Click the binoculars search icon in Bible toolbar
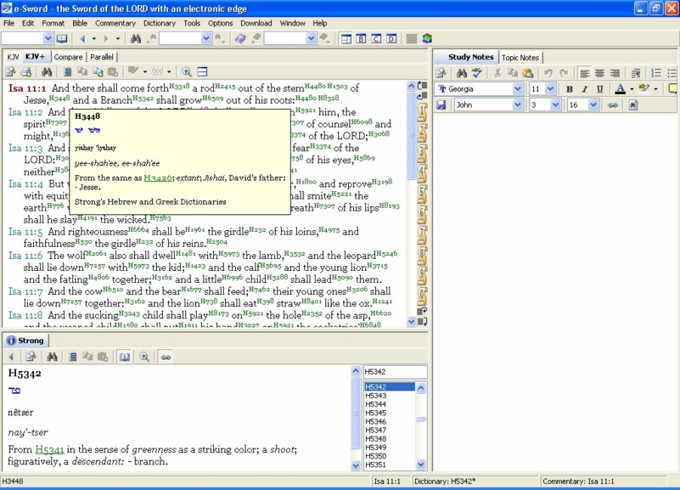This screenshot has width=680, height=490. pyautogui.click(x=47, y=72)
